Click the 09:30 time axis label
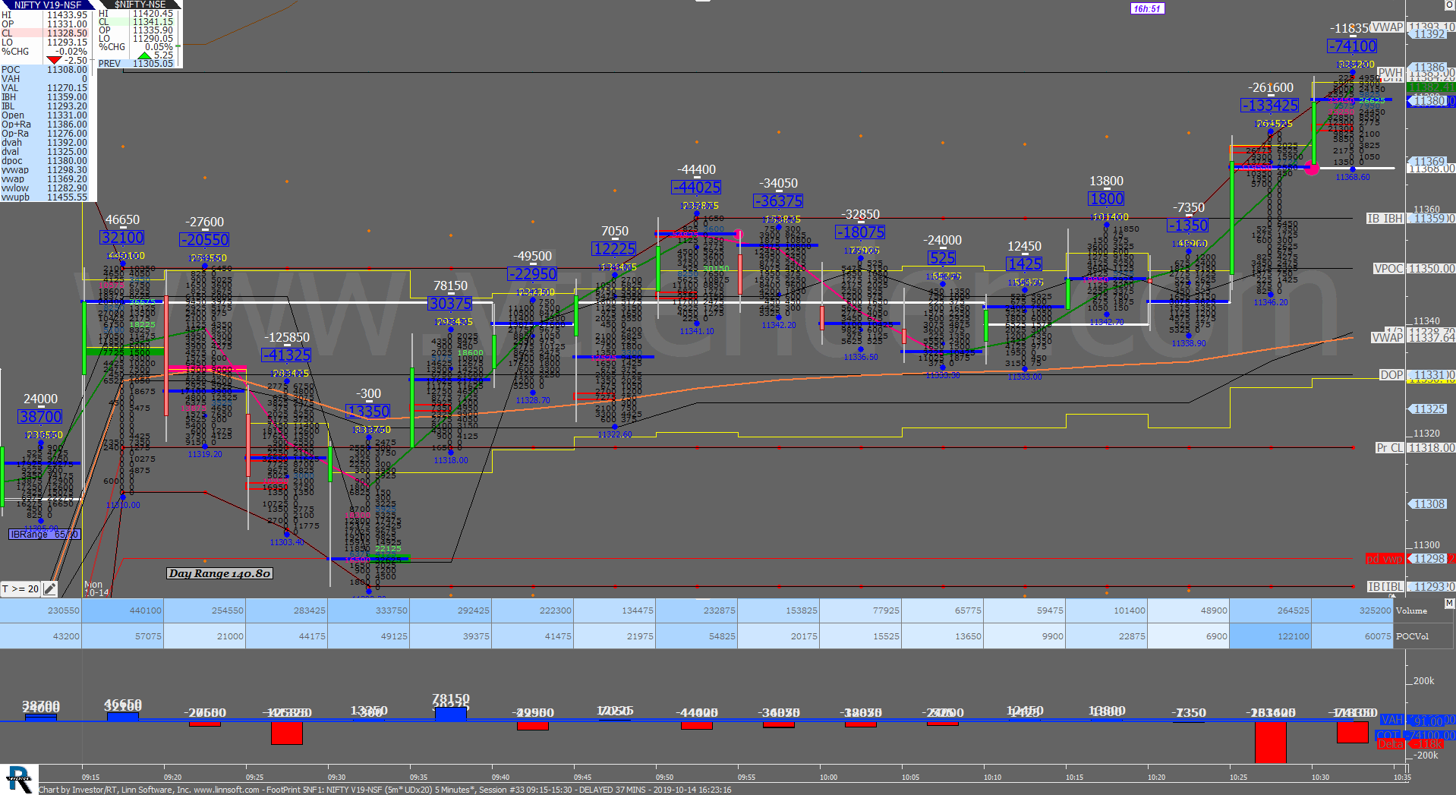 click(x=336, y=778)
